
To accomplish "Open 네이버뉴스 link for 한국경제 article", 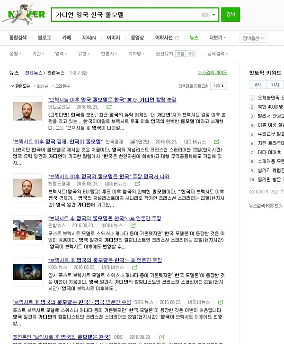I will (x=195, y=142).
